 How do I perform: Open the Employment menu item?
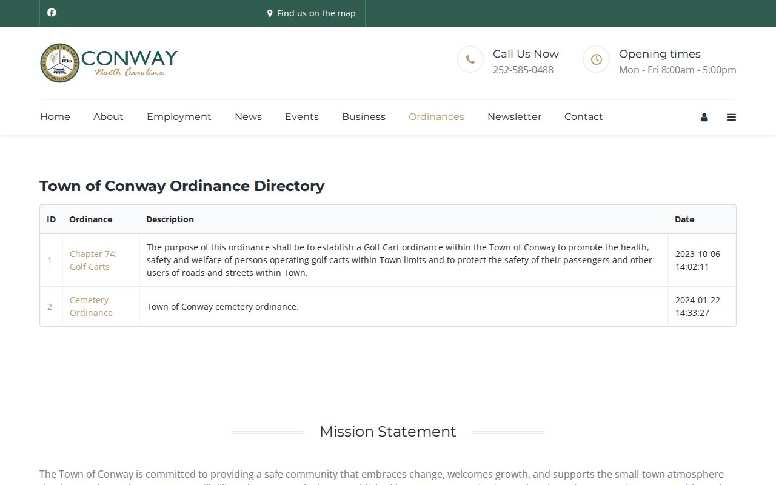(179, 117)
